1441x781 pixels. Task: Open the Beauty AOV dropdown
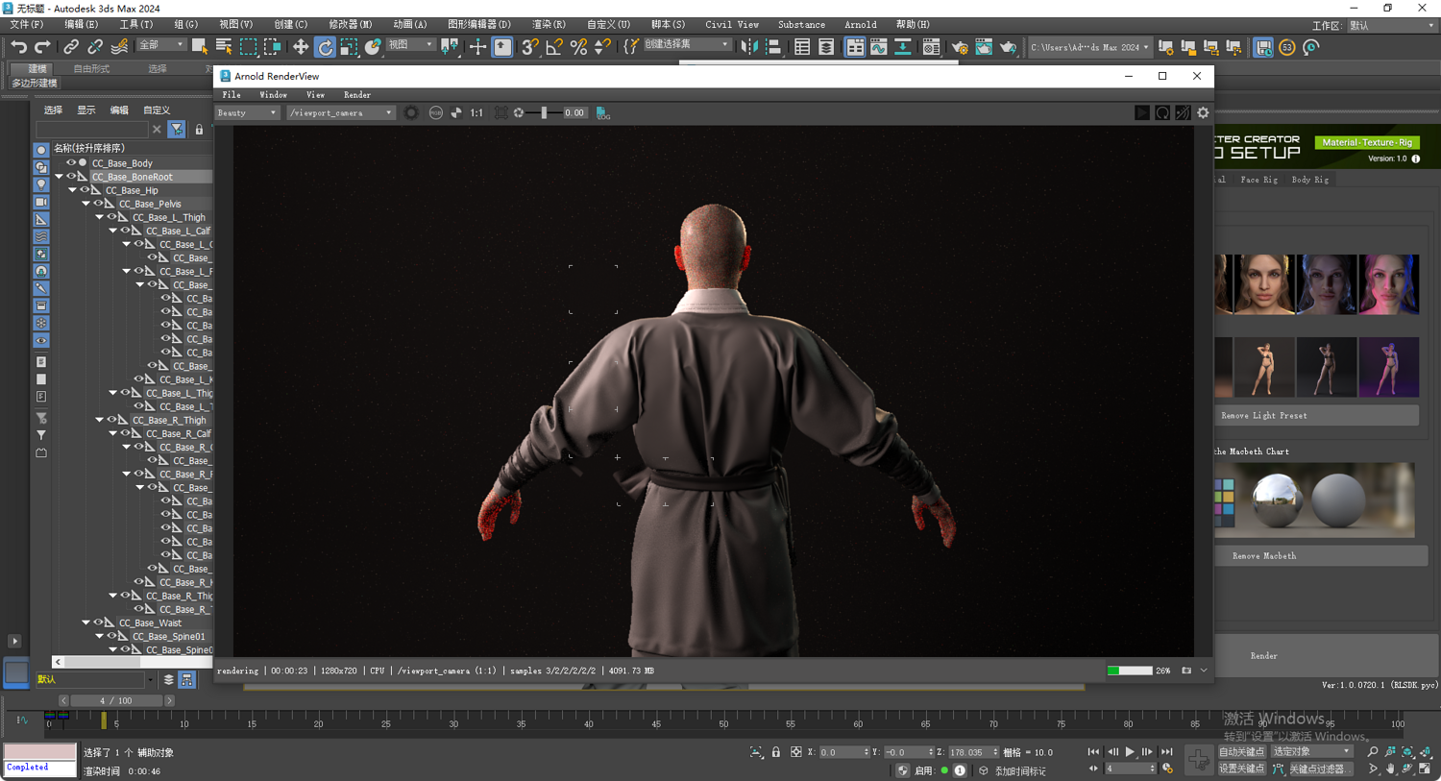pyautogui.click(x=247, y=113)
